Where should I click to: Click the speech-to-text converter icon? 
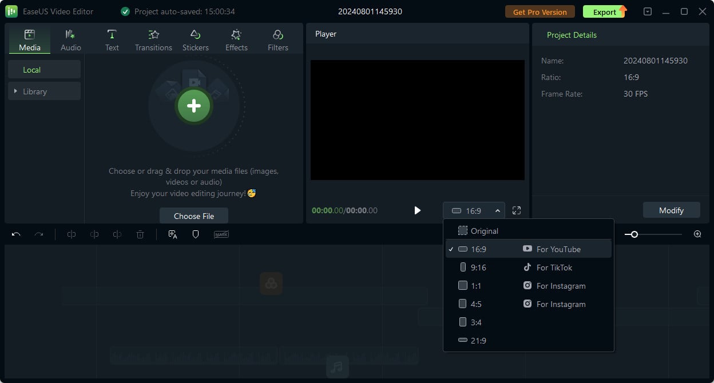click(173, 234)
